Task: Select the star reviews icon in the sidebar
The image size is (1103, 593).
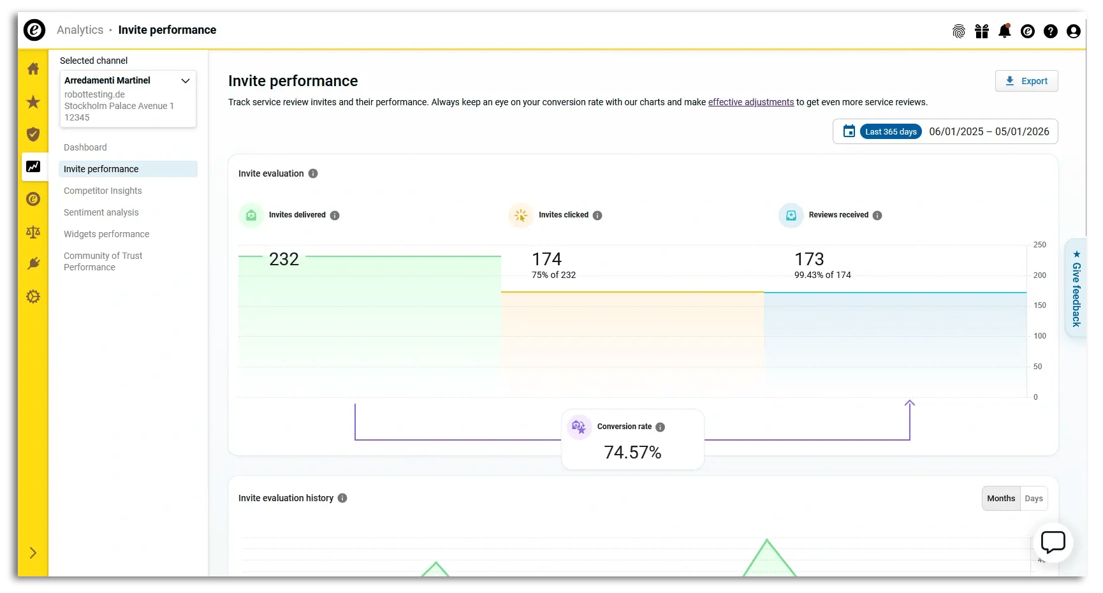Action: pos(33,102)
